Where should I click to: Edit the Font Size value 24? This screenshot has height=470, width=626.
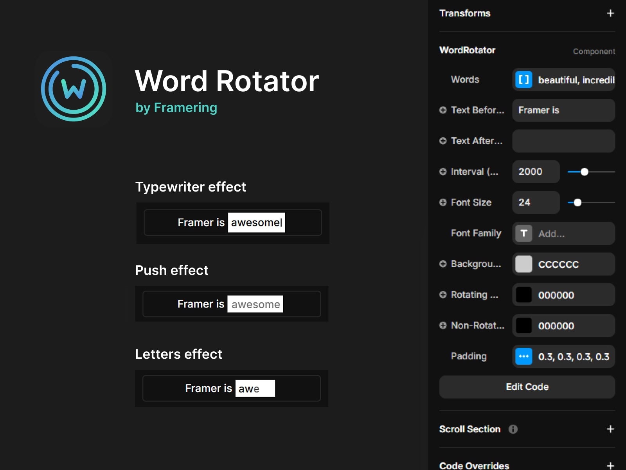(x=536, y=202)
